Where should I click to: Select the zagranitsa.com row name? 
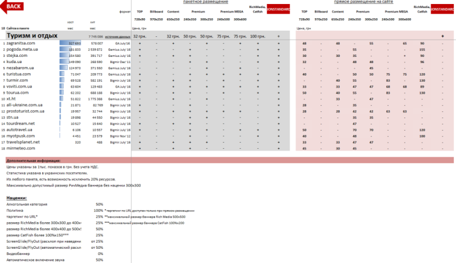[x=21, y=43]
